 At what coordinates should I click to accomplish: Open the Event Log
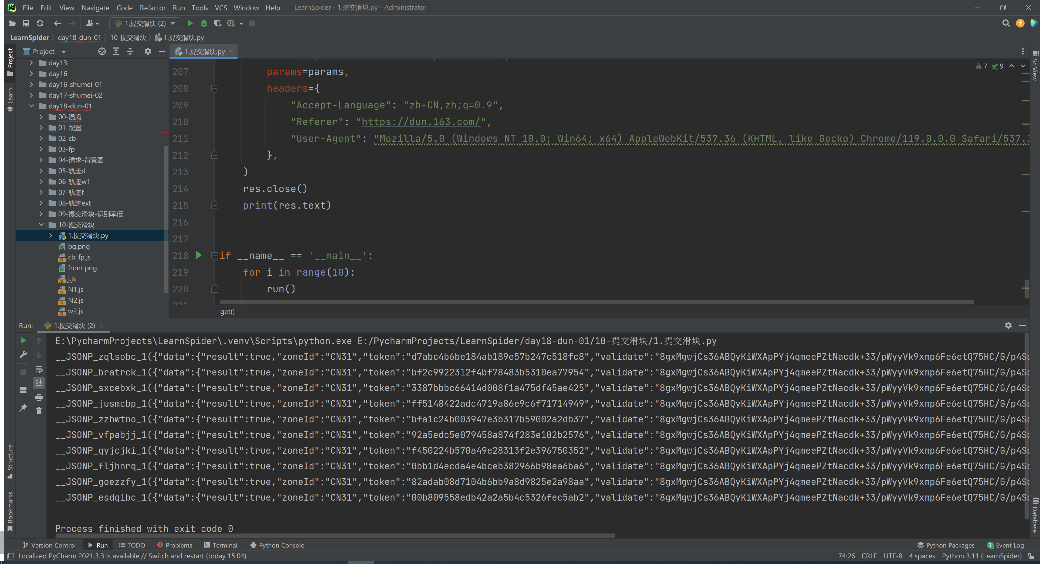point(1005,545)
